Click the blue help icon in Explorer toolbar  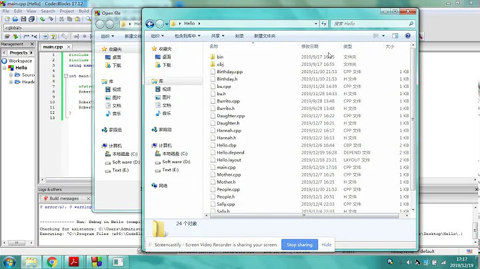point(408,36)
